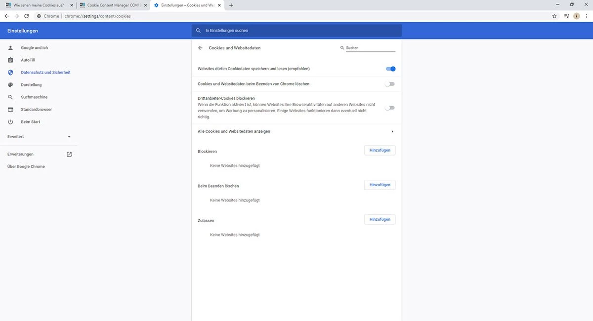Open Alle Cookies und Websitedaten anzeigen
Viewport: 593px width, 321px height.
(x=296, y=131)
